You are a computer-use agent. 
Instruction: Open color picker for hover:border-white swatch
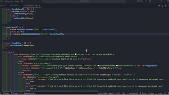[117, 65]
